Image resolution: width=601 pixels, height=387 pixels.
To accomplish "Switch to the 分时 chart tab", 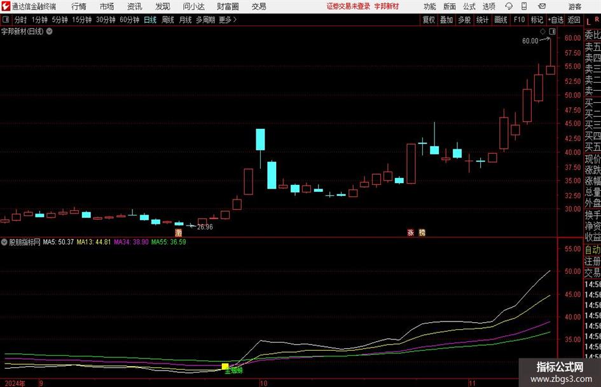I will [x=21, y=20].
